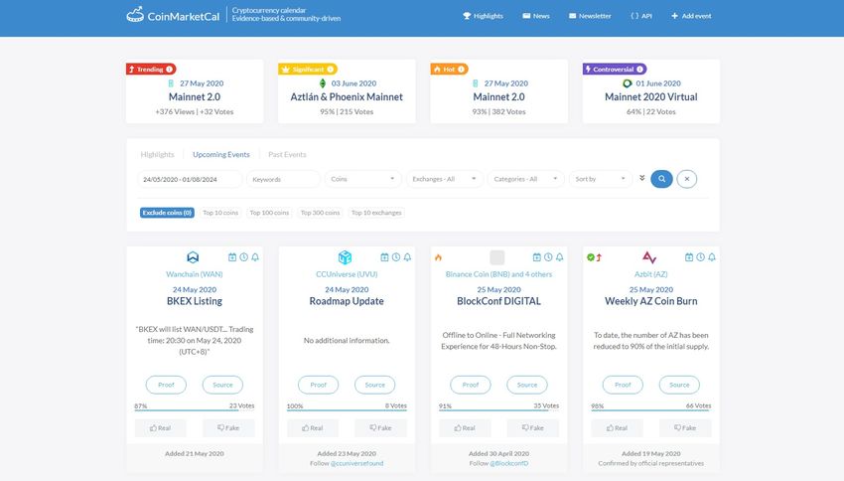The width and height of the screenshot is (844, 481).
Task: Click bell icon on BKEX Listing card
Action: pos(255,257)
